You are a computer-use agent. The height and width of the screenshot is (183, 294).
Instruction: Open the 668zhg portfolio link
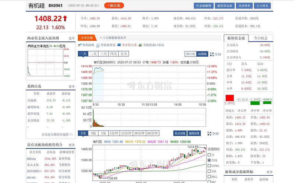tap(31, 159)
